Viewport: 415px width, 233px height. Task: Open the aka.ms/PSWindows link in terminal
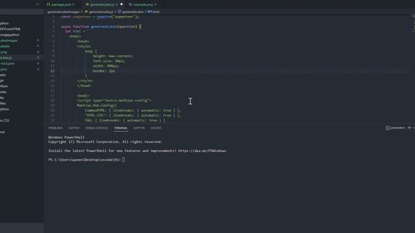pyautogui.click(x=202, y=151)
